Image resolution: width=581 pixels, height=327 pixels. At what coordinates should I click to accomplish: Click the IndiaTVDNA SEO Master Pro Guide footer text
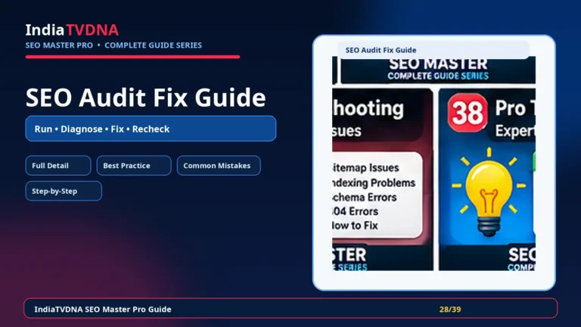pyautogui.click(x=103, y=309)
